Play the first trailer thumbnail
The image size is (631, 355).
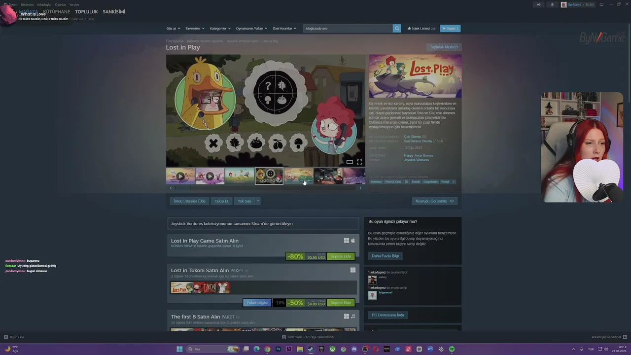pos(180,176)
